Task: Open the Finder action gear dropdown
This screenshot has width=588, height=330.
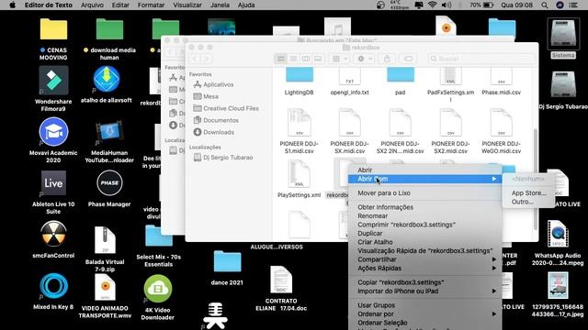Action: click(x=364, y=59)
